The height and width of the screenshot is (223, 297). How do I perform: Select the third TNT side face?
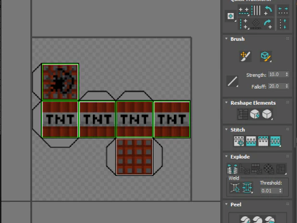[x=134, y=119]
